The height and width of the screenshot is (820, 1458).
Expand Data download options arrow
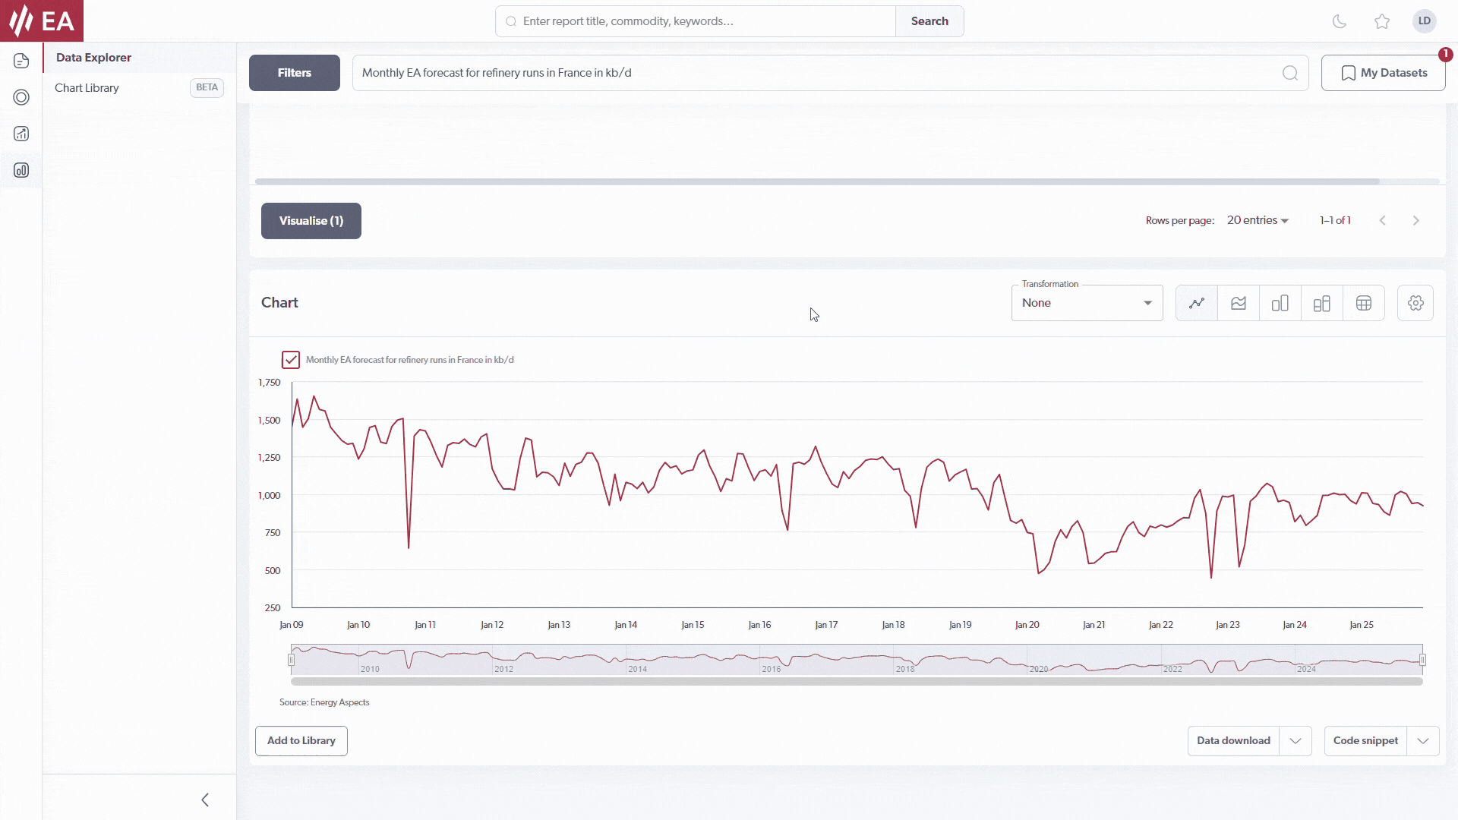[1295, 741]
